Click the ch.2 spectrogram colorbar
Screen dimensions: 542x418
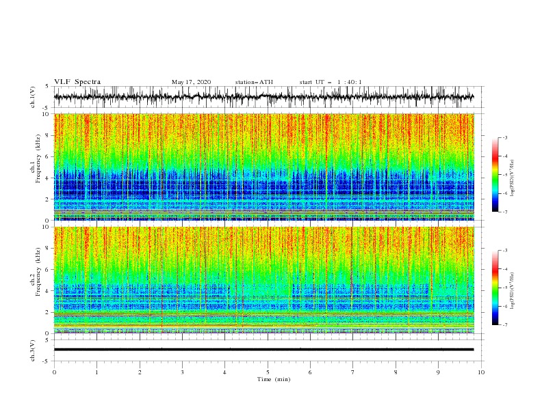(x=495, y=288)
